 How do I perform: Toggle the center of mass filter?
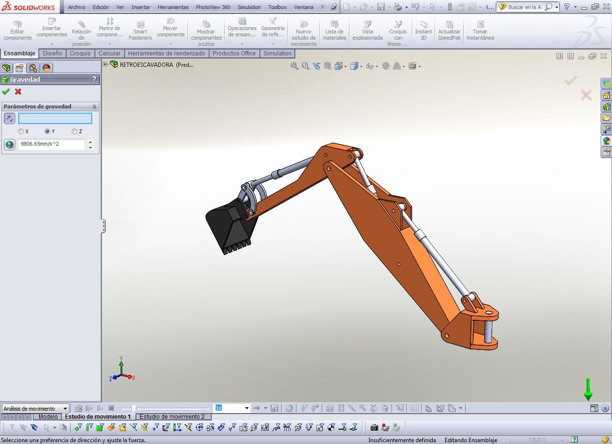(x=331, y=427)
